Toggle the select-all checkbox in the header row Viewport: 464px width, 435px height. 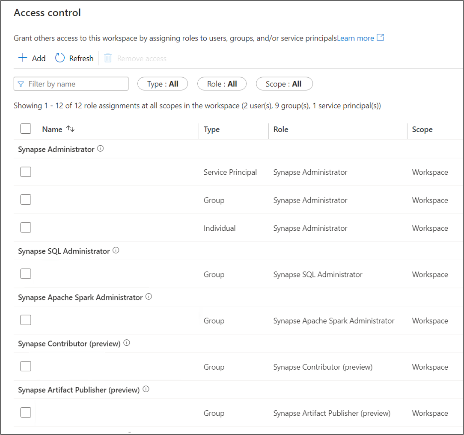[26, 129]
